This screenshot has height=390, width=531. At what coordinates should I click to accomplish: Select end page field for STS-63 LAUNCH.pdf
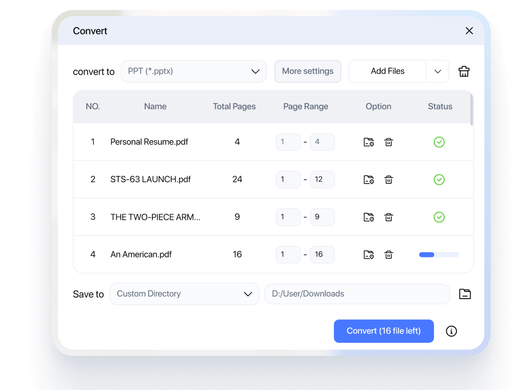tap(322, 179)
